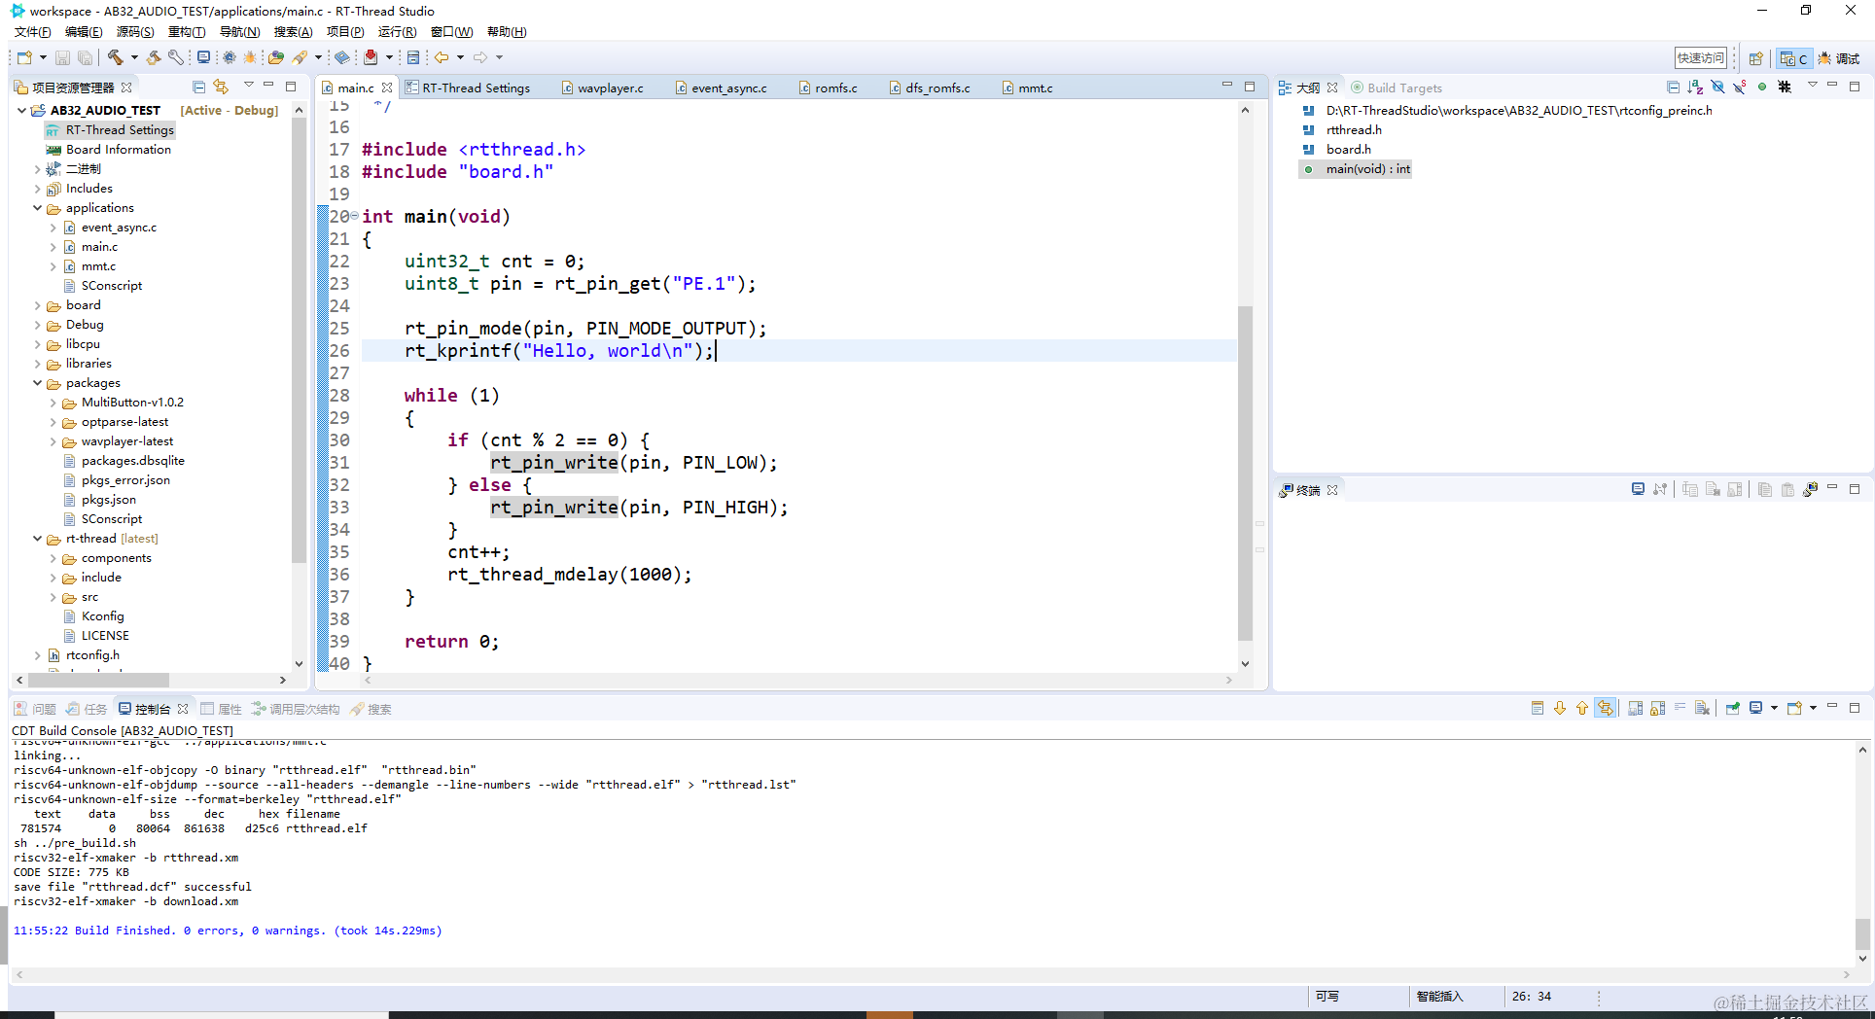This screenshot has height=1019, width=1875.
Task: Click the wrench settings icon in toolbar
Action: point(176,57)
